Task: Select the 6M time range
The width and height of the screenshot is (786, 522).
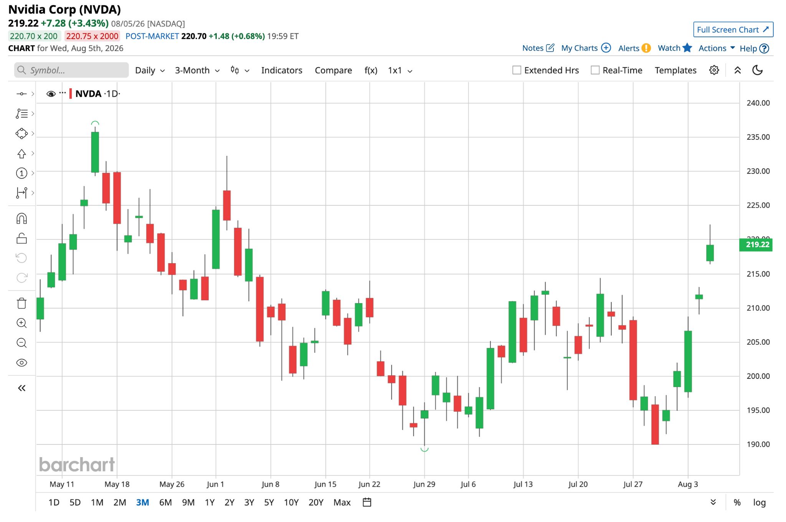Action: [165, 502]
